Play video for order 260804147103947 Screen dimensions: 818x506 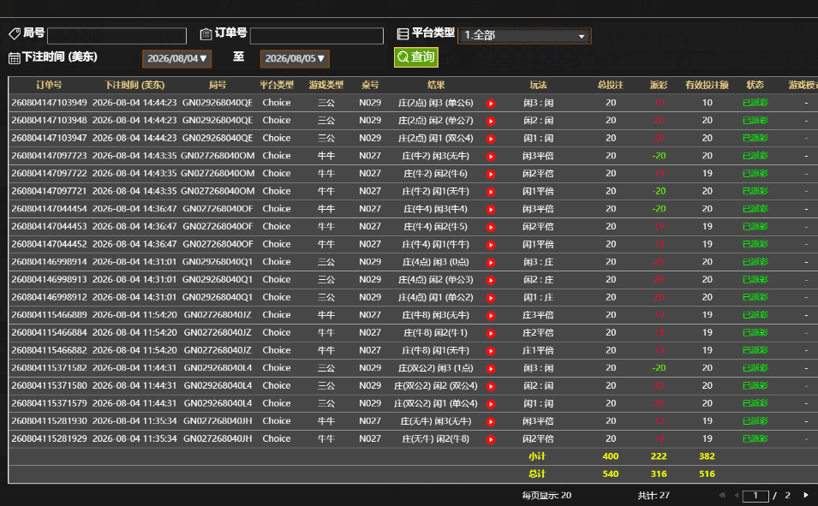coord(491,139)
